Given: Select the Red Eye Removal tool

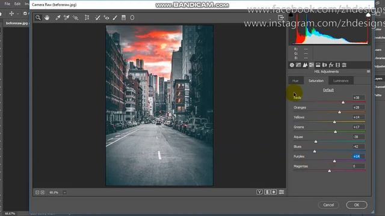Looking at the screenshot, I should coord(106,17).
